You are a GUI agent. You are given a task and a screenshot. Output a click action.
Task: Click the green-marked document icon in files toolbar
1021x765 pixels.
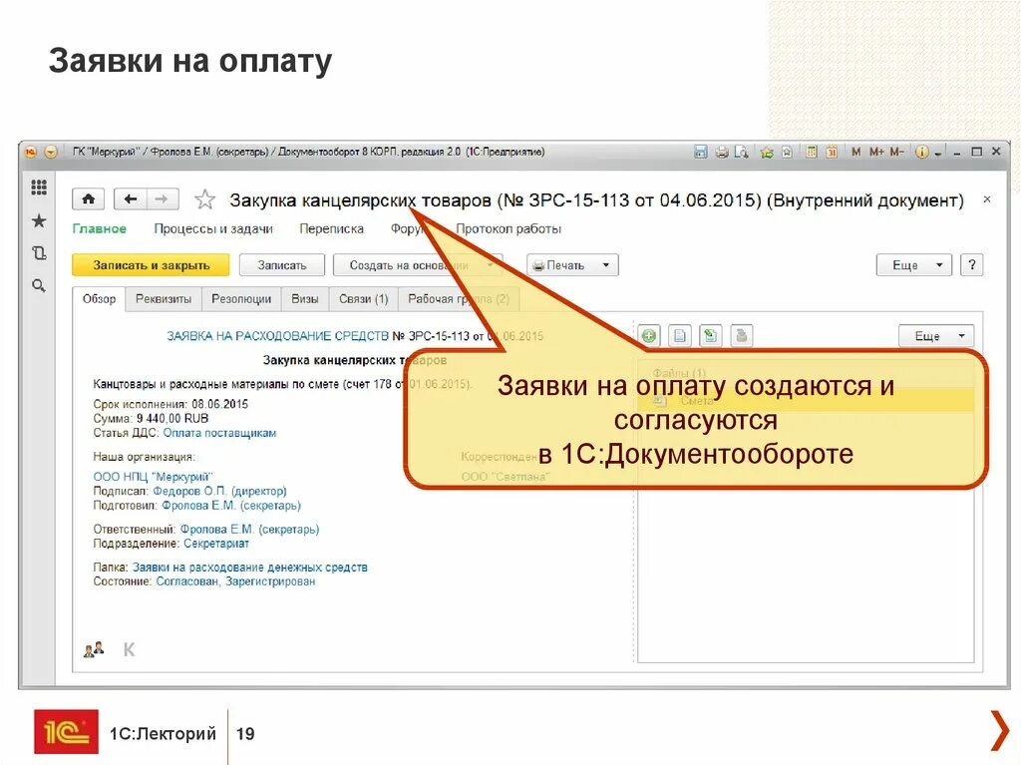click(710, 335)
